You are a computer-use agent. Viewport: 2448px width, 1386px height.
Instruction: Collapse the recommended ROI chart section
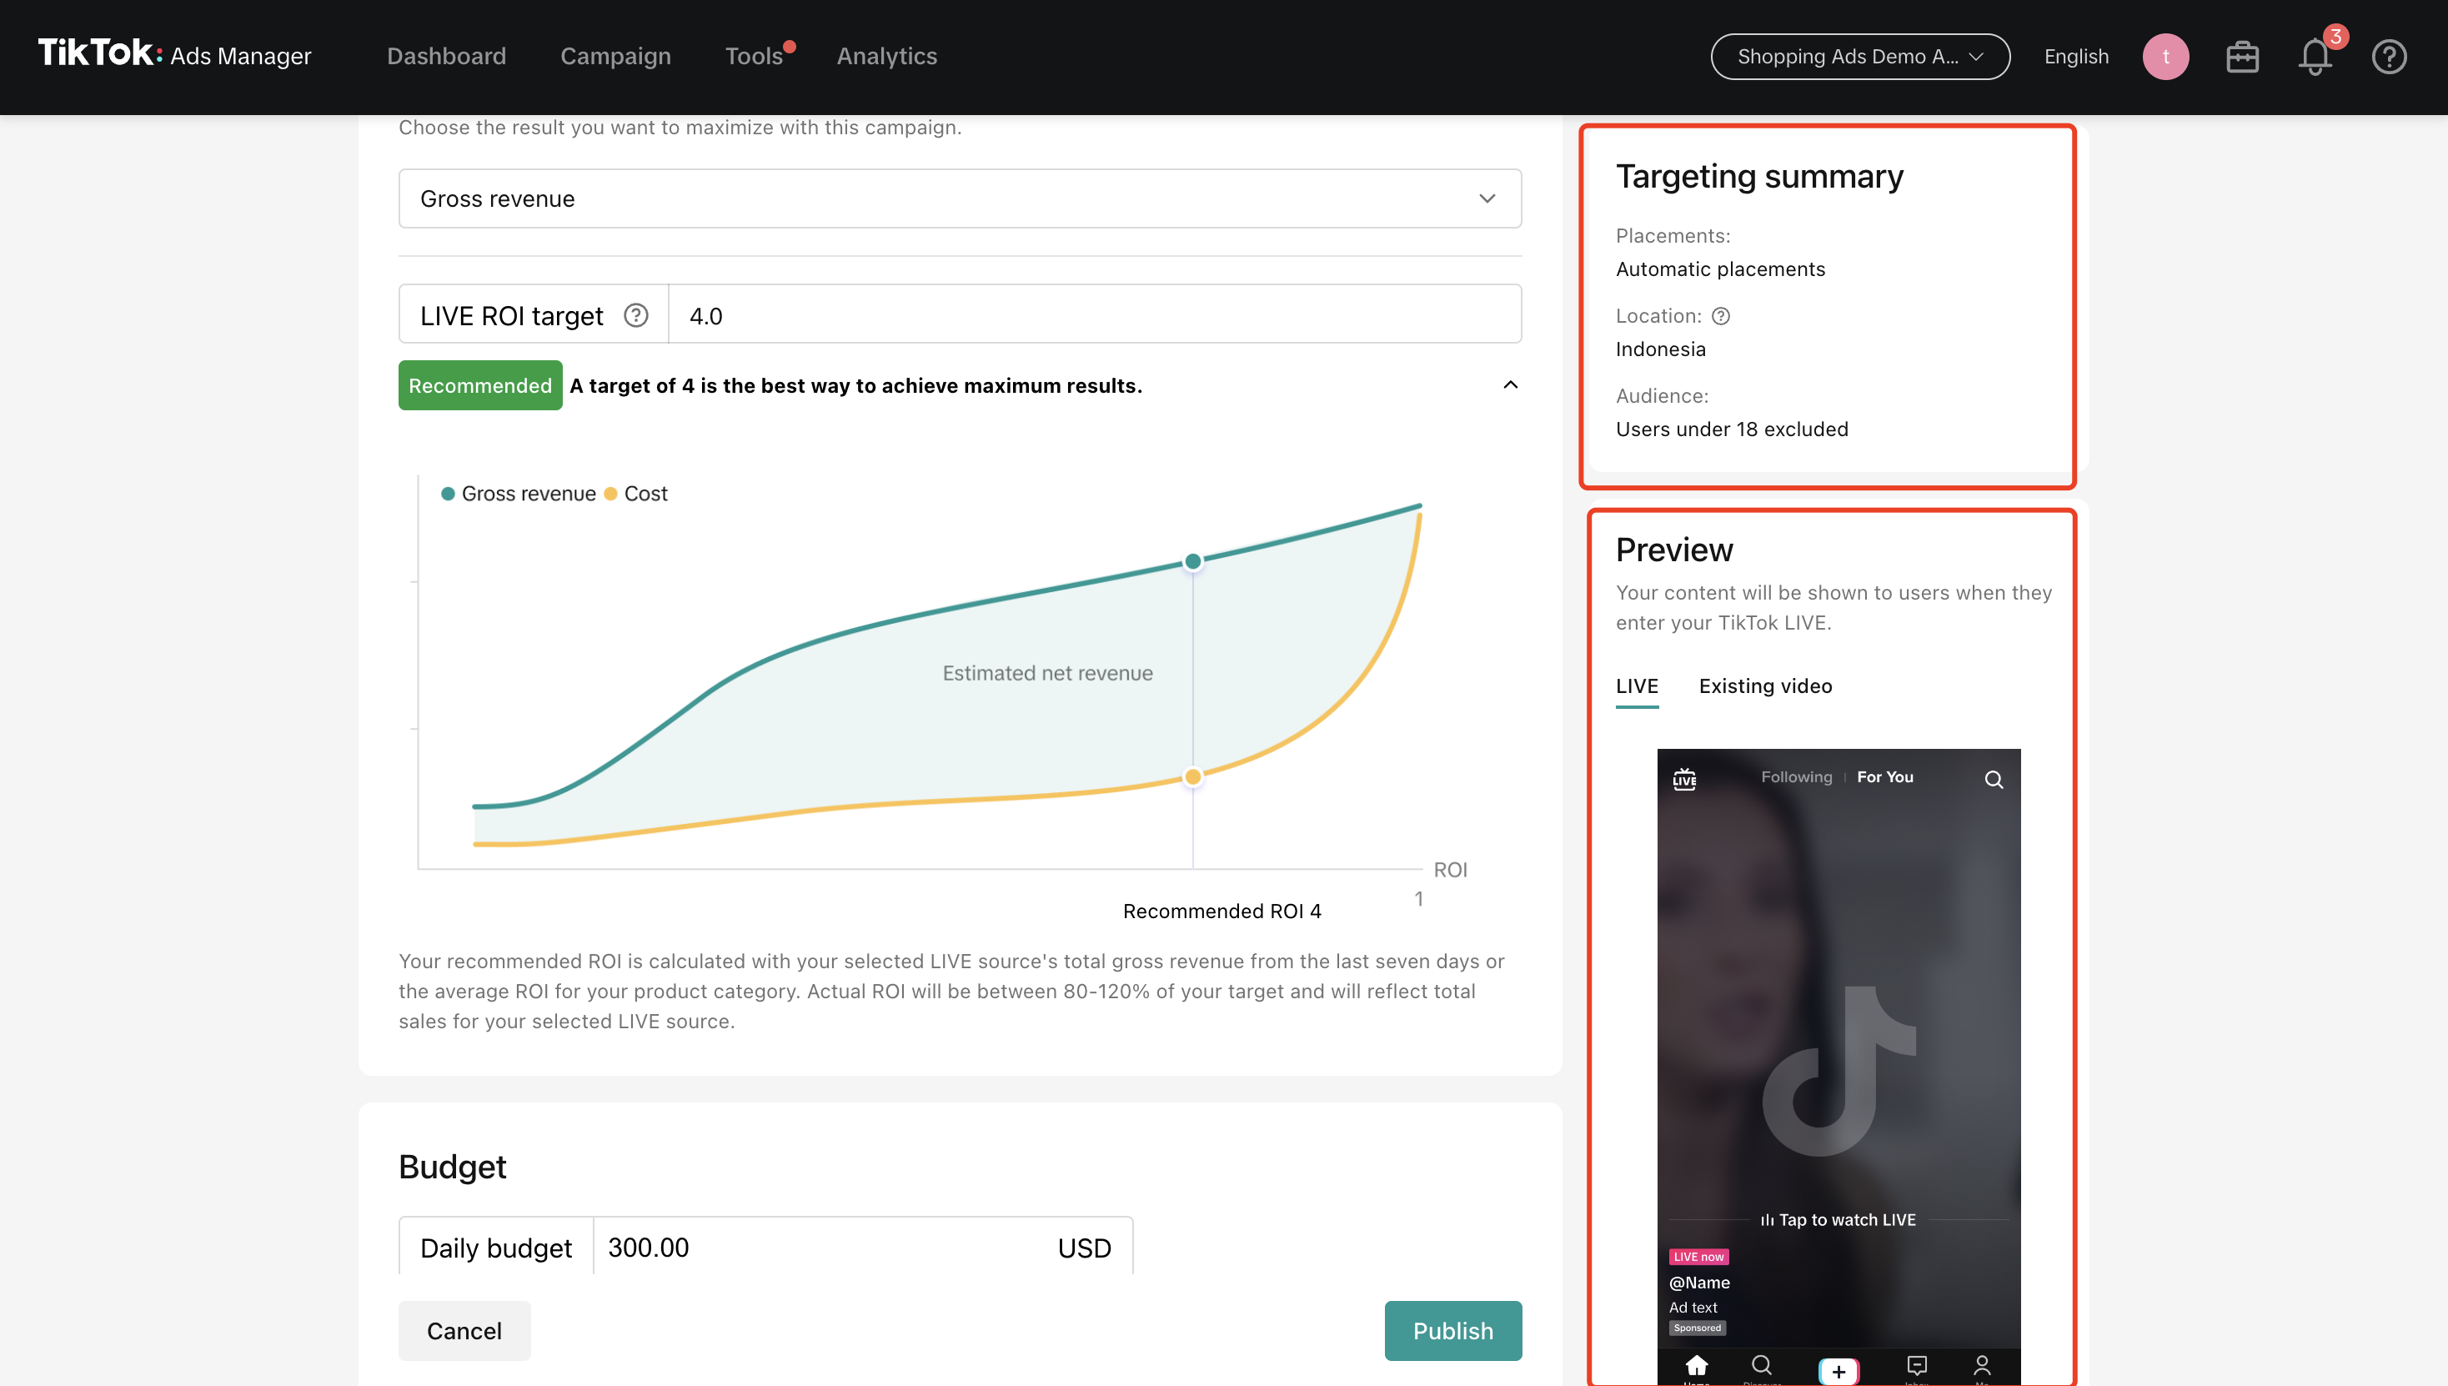coord(1511,384)
